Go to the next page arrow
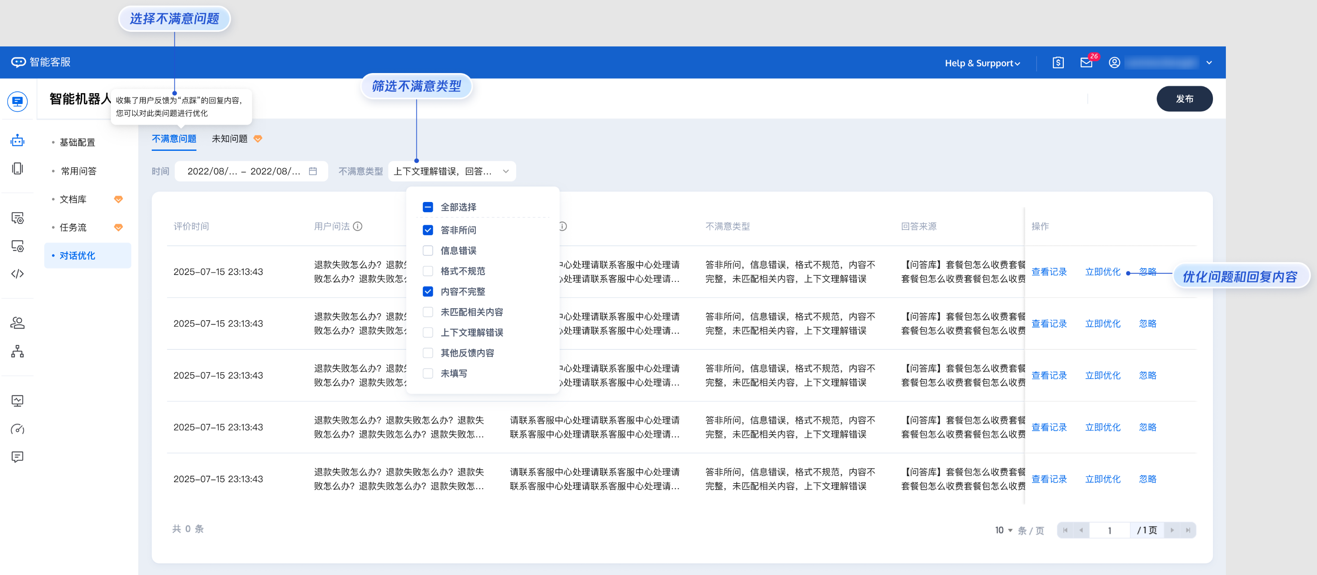 pos(1172,530)
